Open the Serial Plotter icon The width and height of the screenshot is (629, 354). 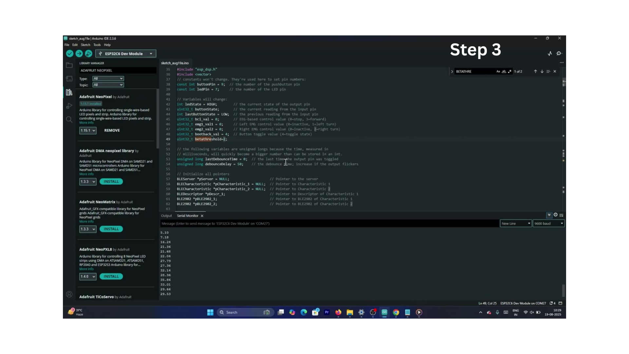[550, 53]
